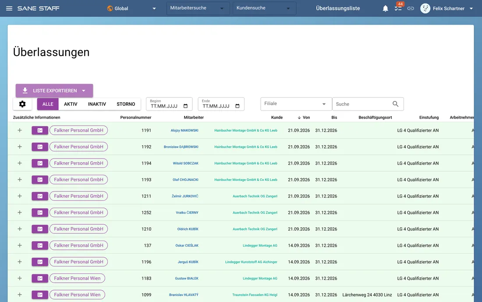Viewport: 482px width, 302px height.
Task: Open employee link Witold SOBCZAK
Action: [186, 163]
